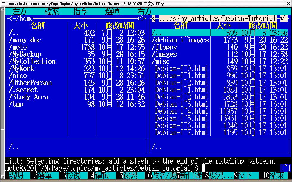Viewport: 292px width, 182px height.
Task: Select the /many_doc directory in the left panel
Action: (x=77, y=40)
